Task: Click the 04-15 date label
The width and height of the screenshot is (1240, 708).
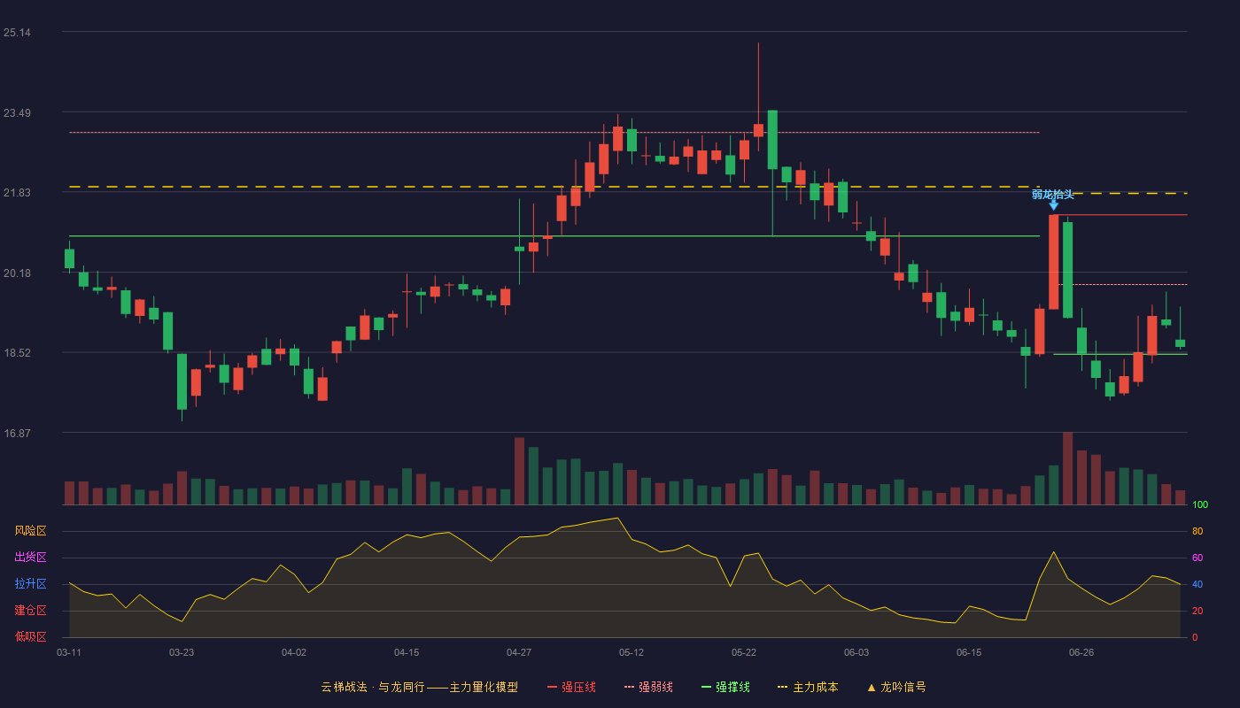Action: [x=407, y=652]
